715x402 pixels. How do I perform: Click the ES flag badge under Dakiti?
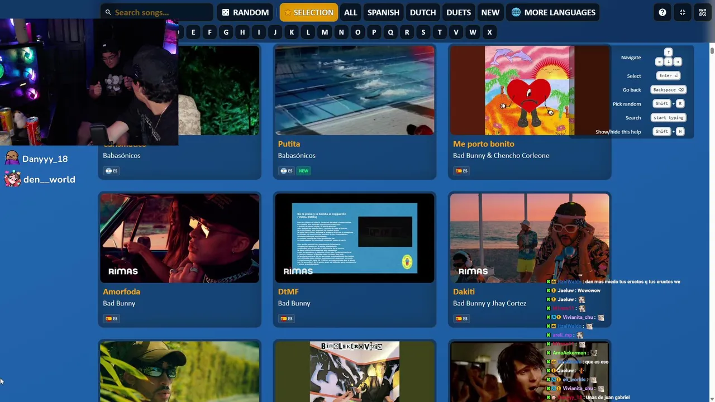(x=461, y=319)
